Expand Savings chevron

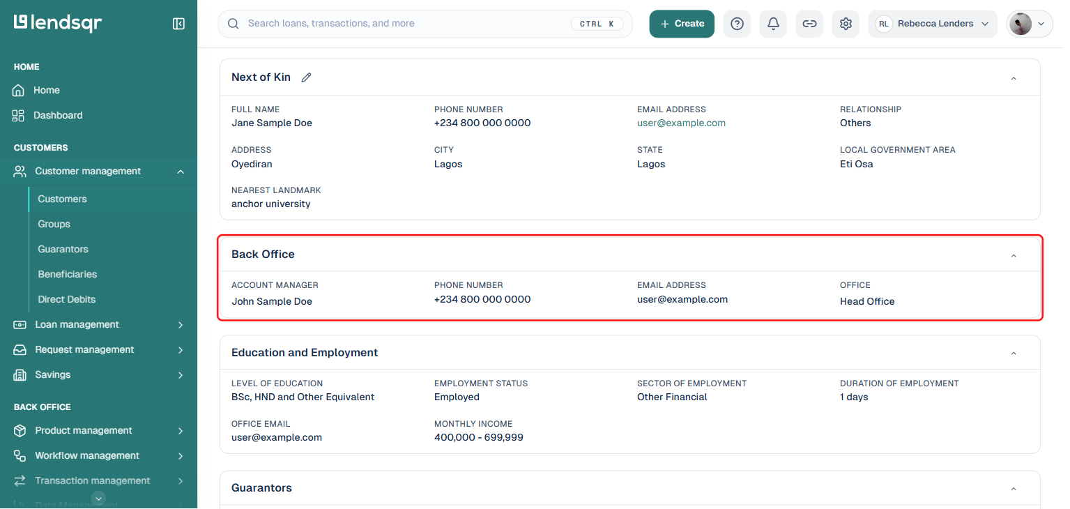(x=181, y=375)
